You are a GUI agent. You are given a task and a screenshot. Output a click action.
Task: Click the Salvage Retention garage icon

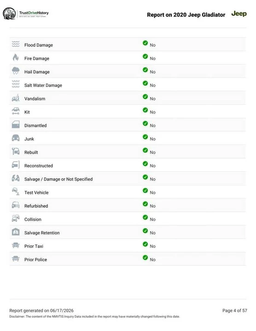pyautogui.click(x=16, y=232)
